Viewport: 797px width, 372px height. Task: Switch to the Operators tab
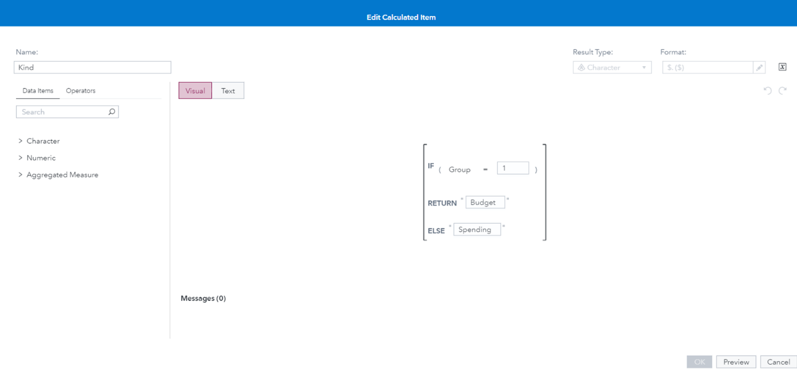click(80, 90)
